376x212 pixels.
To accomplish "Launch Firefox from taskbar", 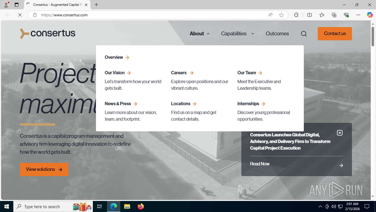I will coord(141,206).
